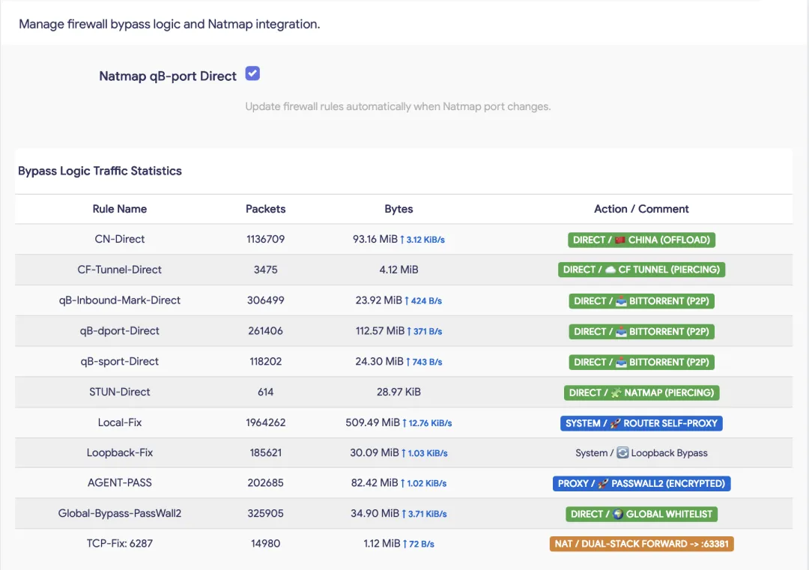Click rocket icon in Router Self-Proxy badge
This screenshot has width=809, height=570.
click(x=615, y=423)
